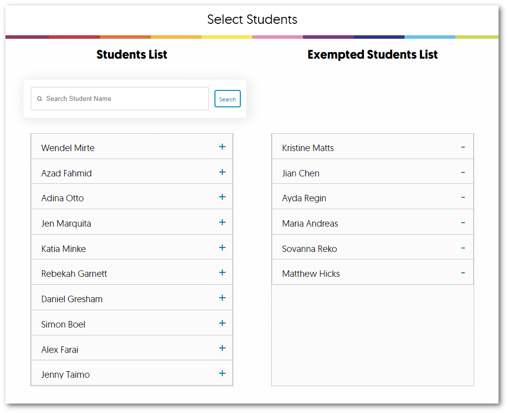The width and height of the screenshot is (508, 413).
Task: Un-exempt Sovanna Reko via minus icon
Action: 463,248
